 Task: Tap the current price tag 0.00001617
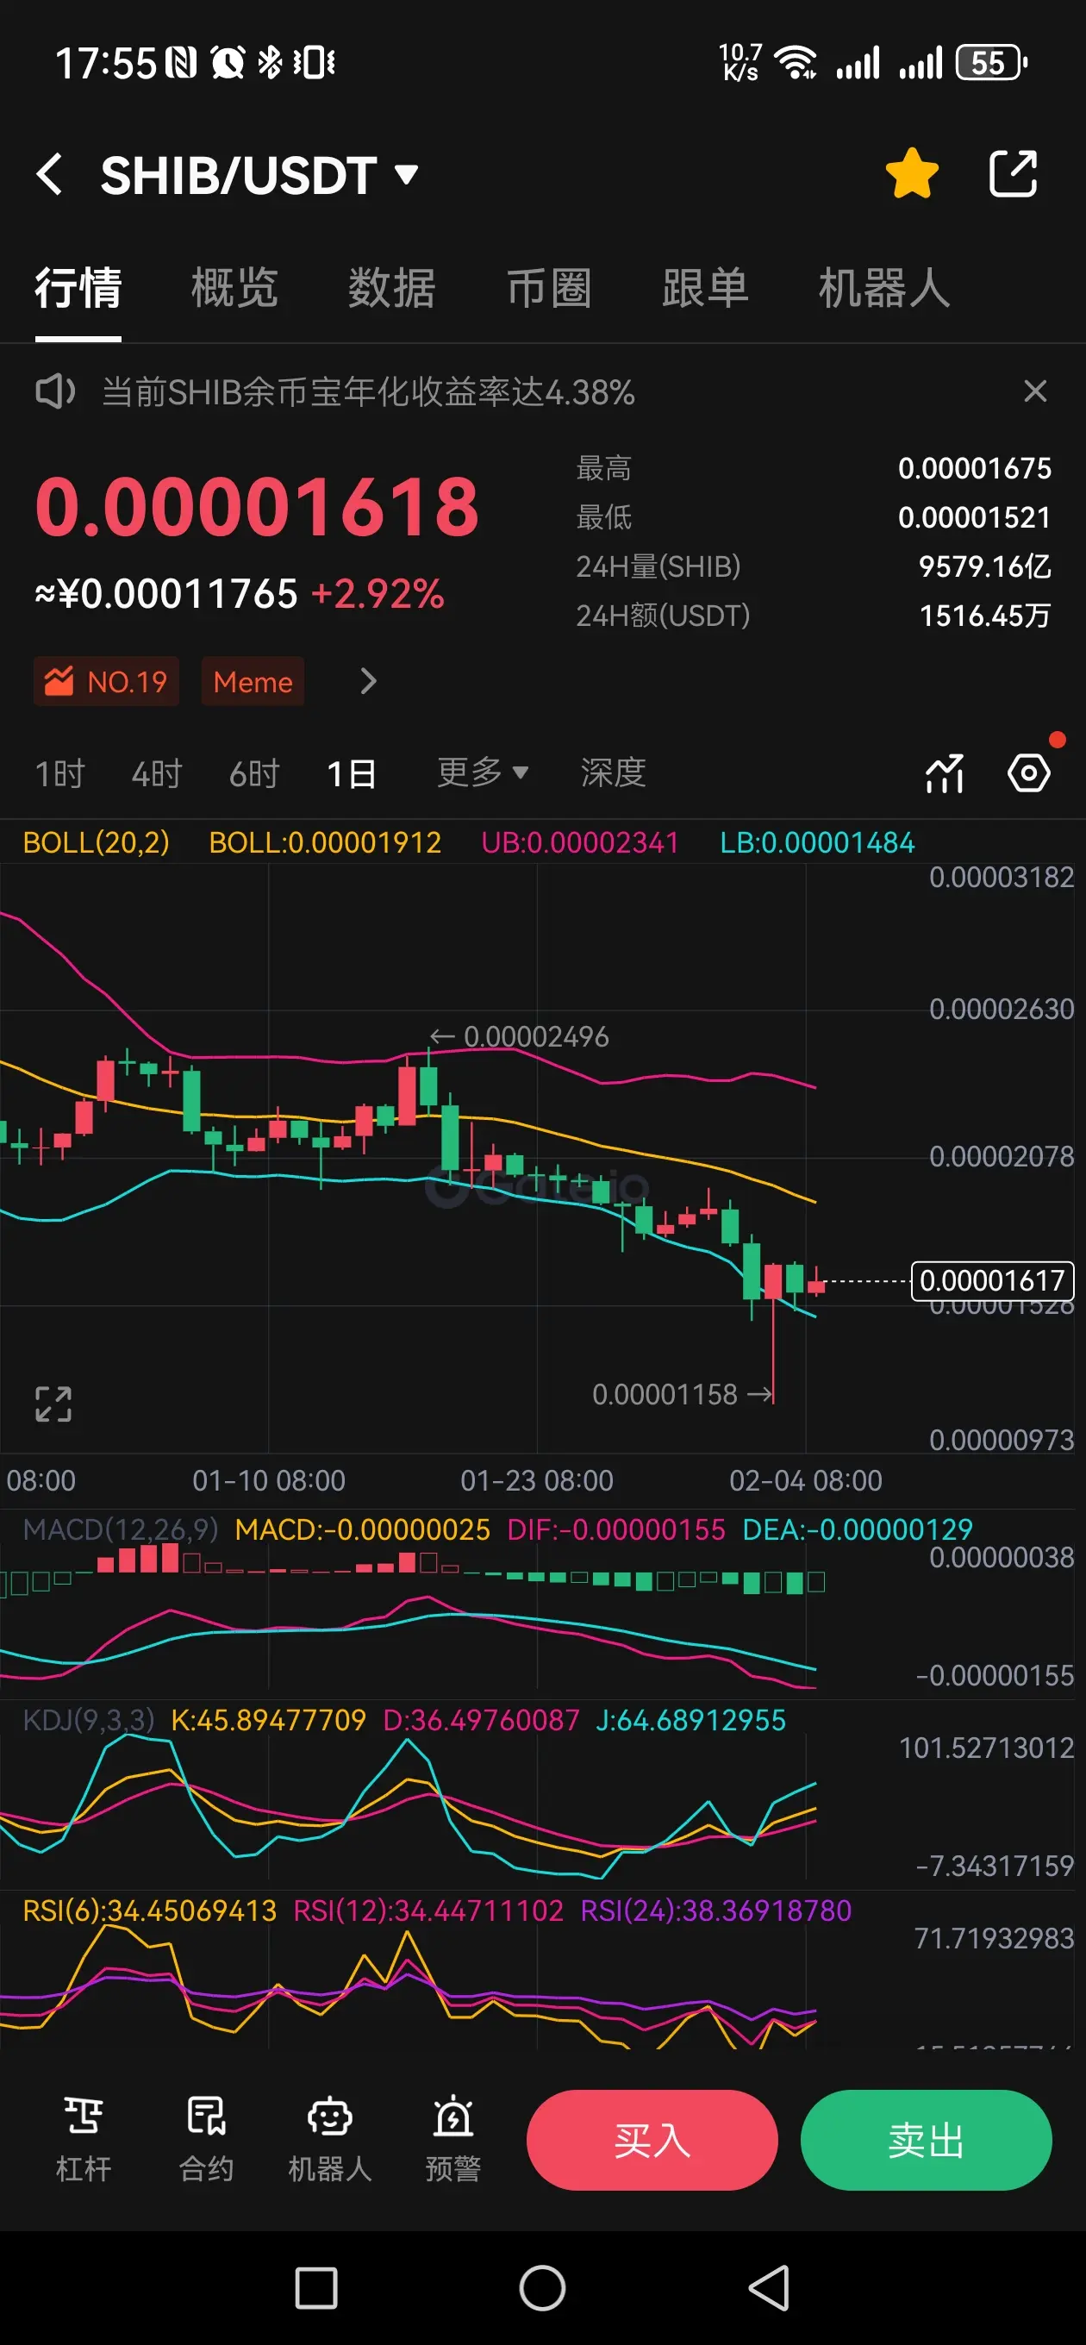992,1281
